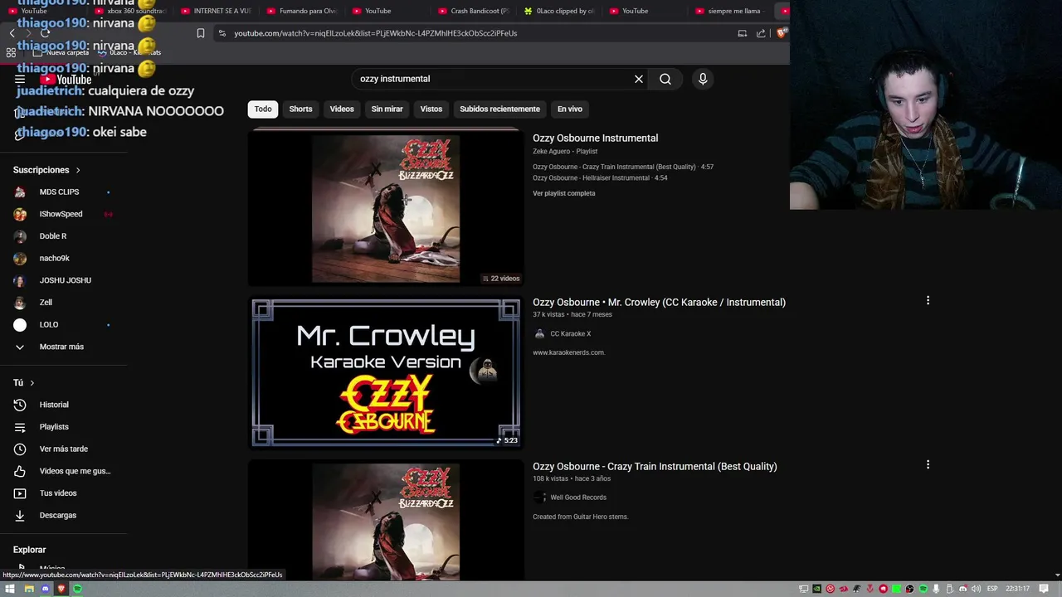Open NVIDIA tray icon
The image size is (1062, 597).
pyautogui.click(x=816, y=589)
